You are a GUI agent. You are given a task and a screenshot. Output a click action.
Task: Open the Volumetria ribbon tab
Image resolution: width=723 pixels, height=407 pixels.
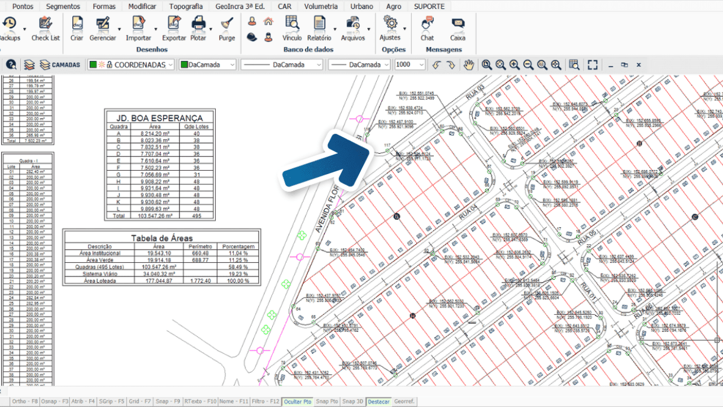[321, 6]
